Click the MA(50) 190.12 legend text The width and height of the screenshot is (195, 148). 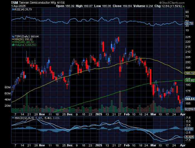pos(23,39)
